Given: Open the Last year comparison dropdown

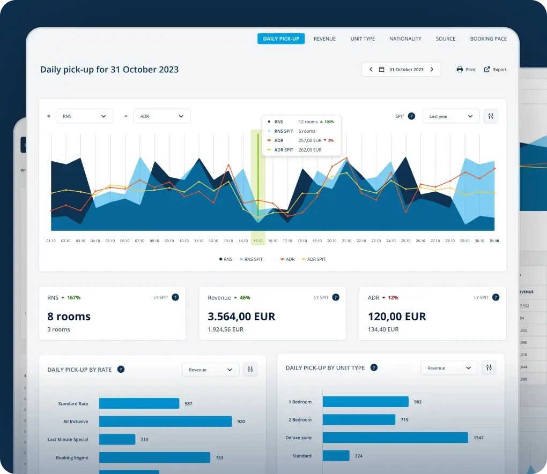Looking at the screenshot, I should 451,116.
